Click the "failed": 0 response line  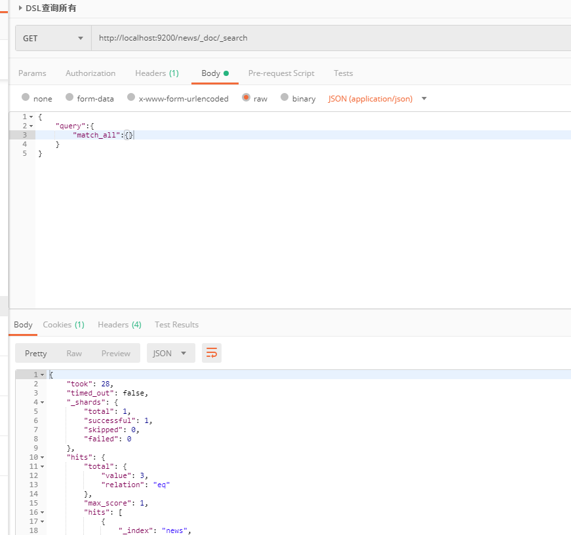coord(108,439)
